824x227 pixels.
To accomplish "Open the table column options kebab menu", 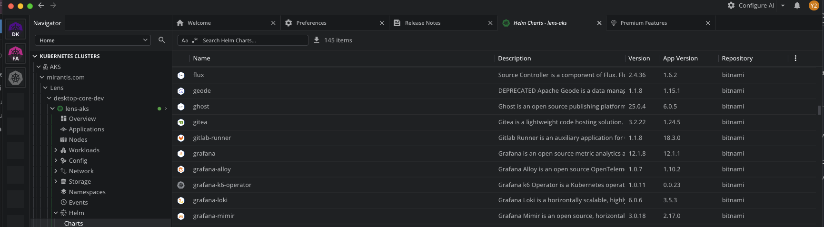I will [x=795, y=58].
